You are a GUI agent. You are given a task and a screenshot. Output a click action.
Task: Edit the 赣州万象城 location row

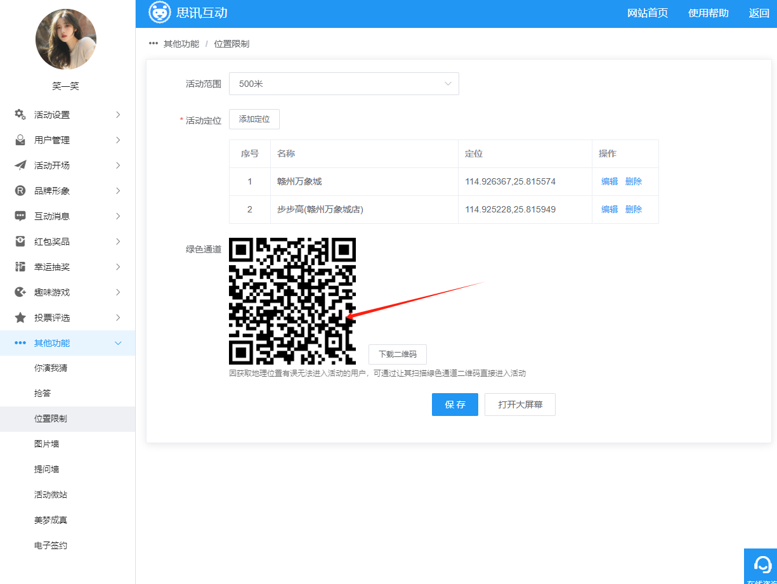[x=610, y=181]
